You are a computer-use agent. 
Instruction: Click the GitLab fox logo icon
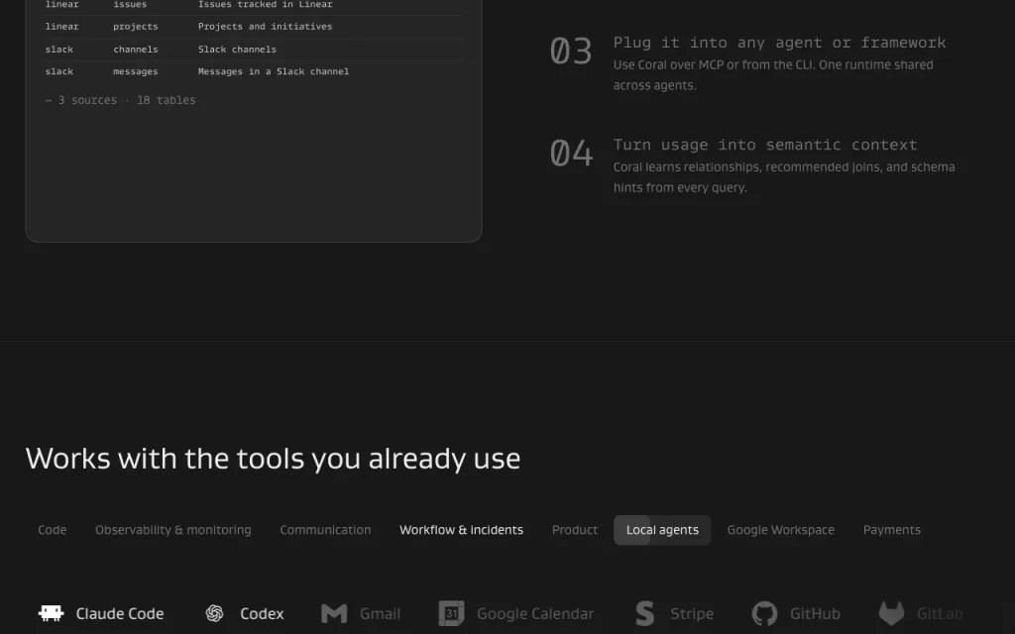pyautogui.click(x=891, y=613)
